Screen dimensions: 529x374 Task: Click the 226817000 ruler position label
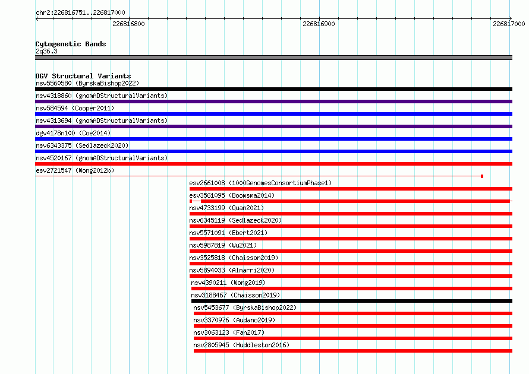pyautogui.click(x=509, y=24)
